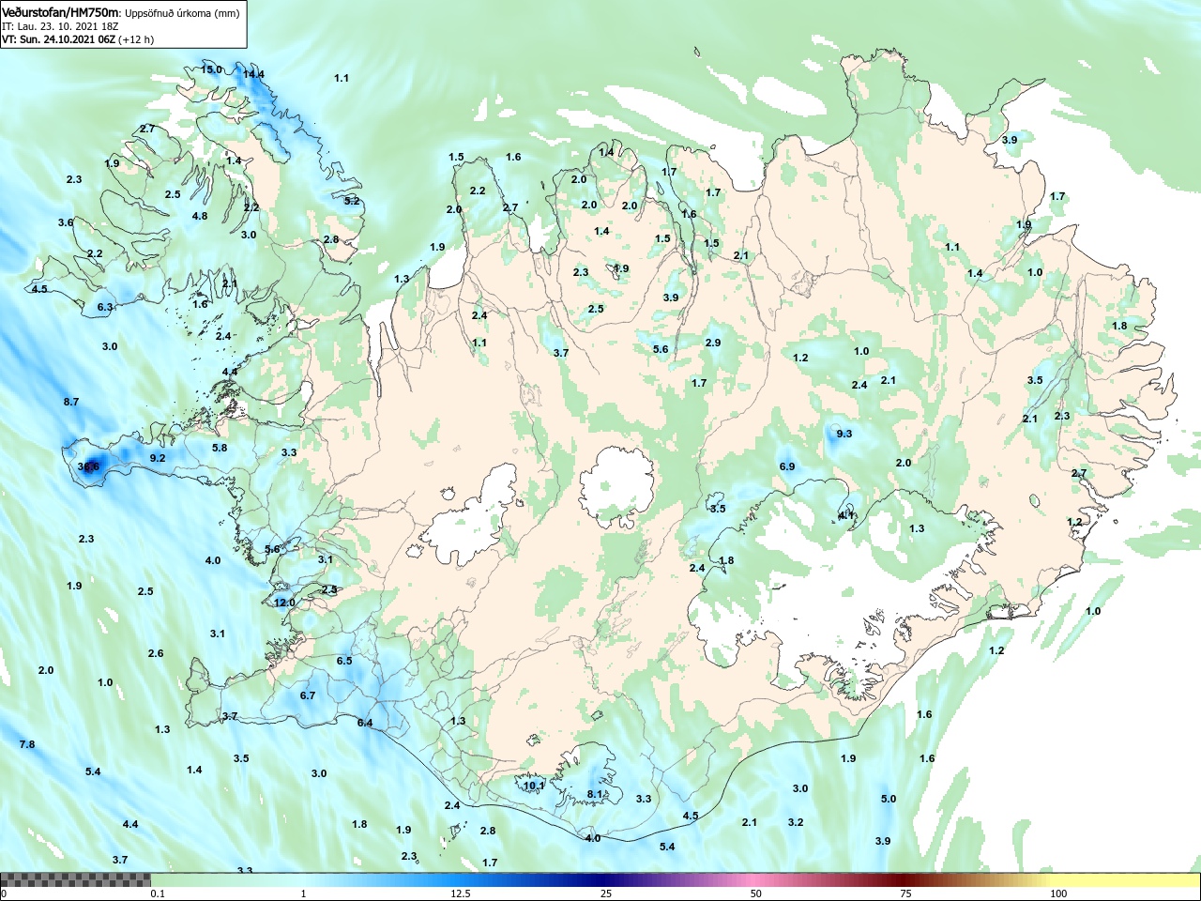This screenshot has height=901, width=1201.
Task: Click the pink legend color near 50
Action: pyautogui.click(x=755, y=880)
